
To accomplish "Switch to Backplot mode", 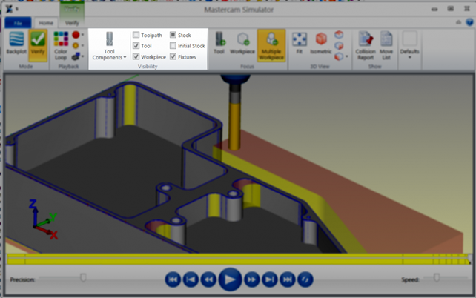I will tap(16, 44).
